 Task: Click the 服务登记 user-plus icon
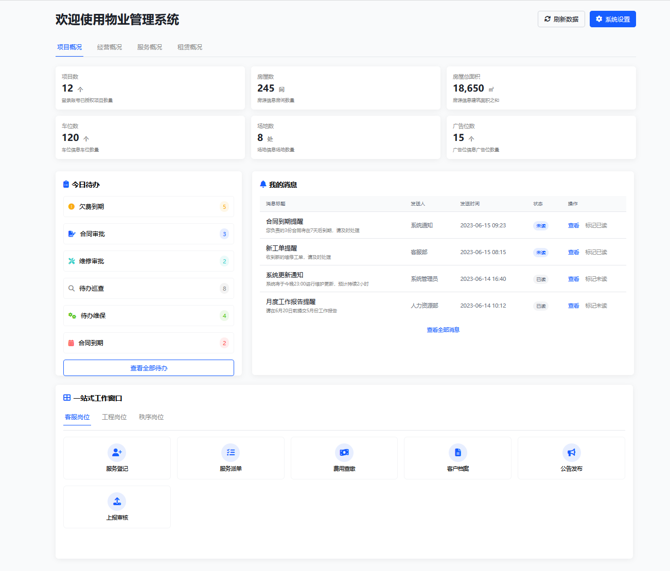click(117, 452)
